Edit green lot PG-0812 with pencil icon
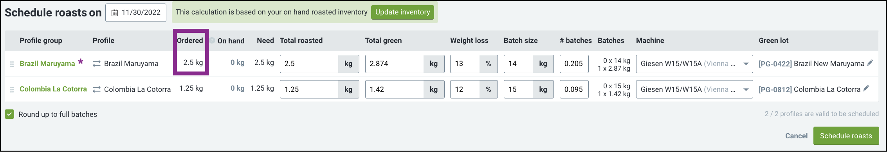 click(x=866, y=88)
